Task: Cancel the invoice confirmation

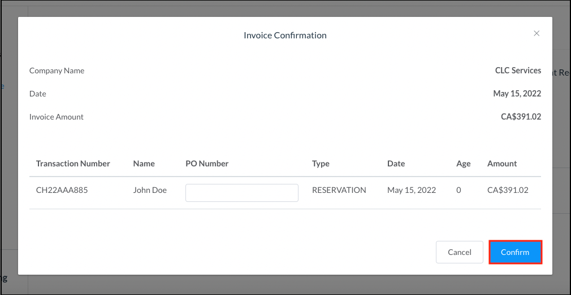Action: point(459,252)
